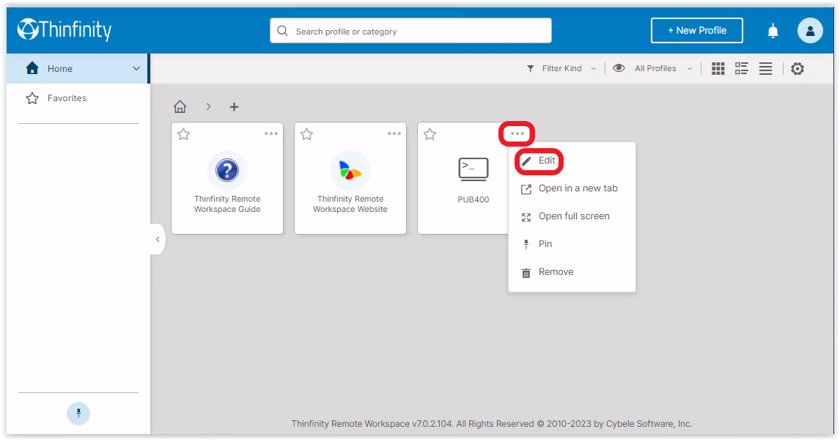
Task: Switch to compact list view layout
Action: 765,69
